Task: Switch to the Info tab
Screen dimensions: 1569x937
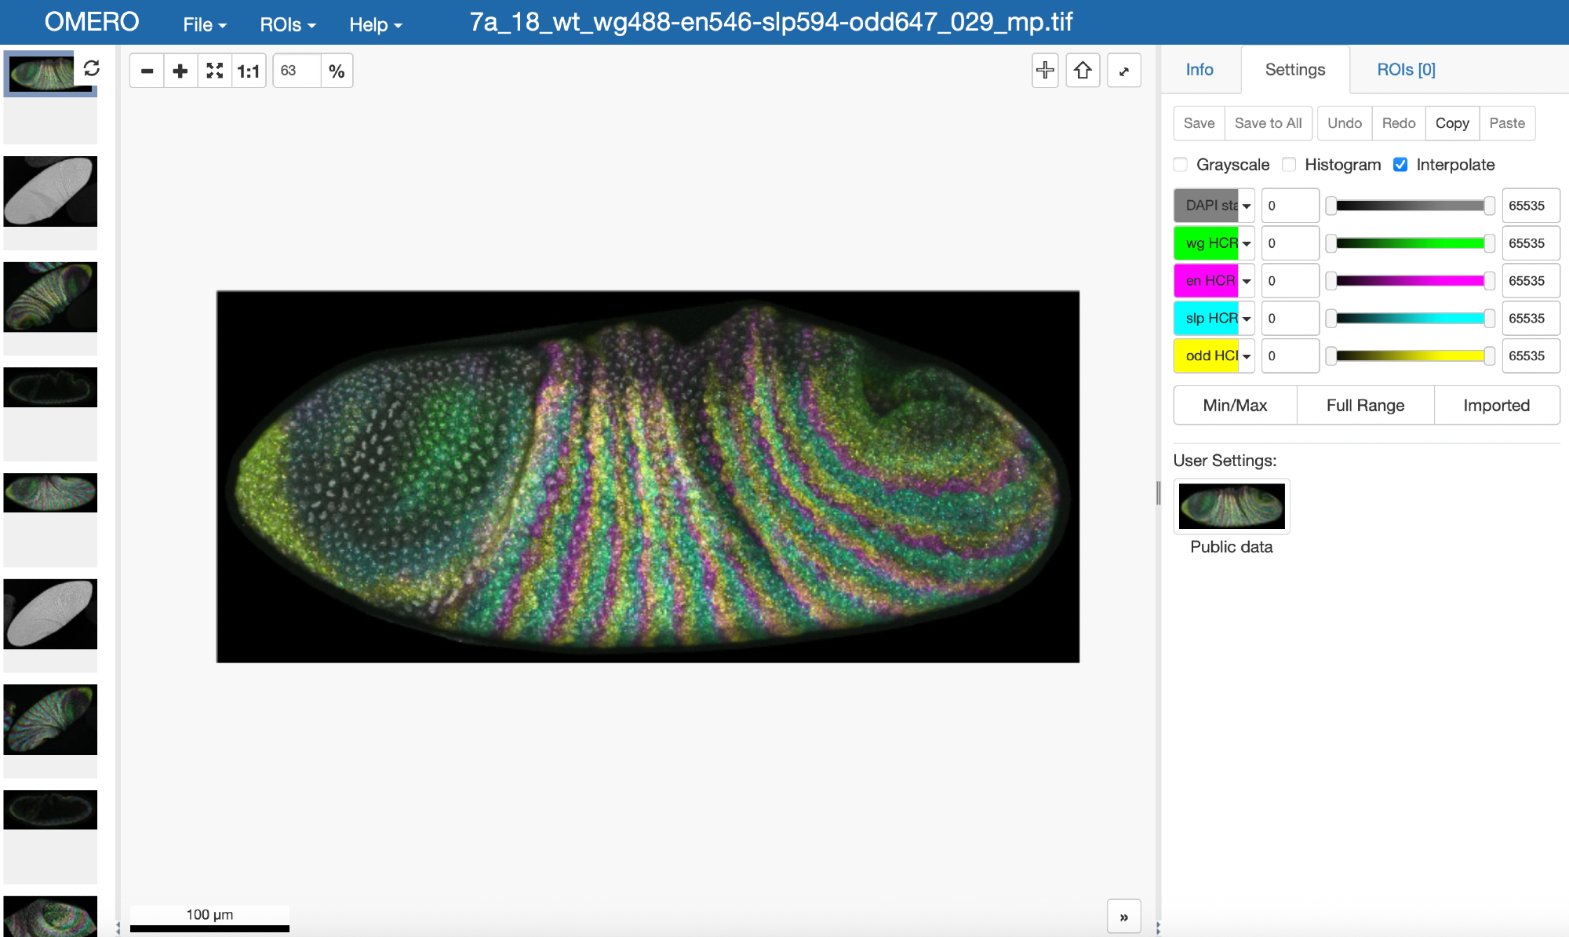Action: 1200,70
